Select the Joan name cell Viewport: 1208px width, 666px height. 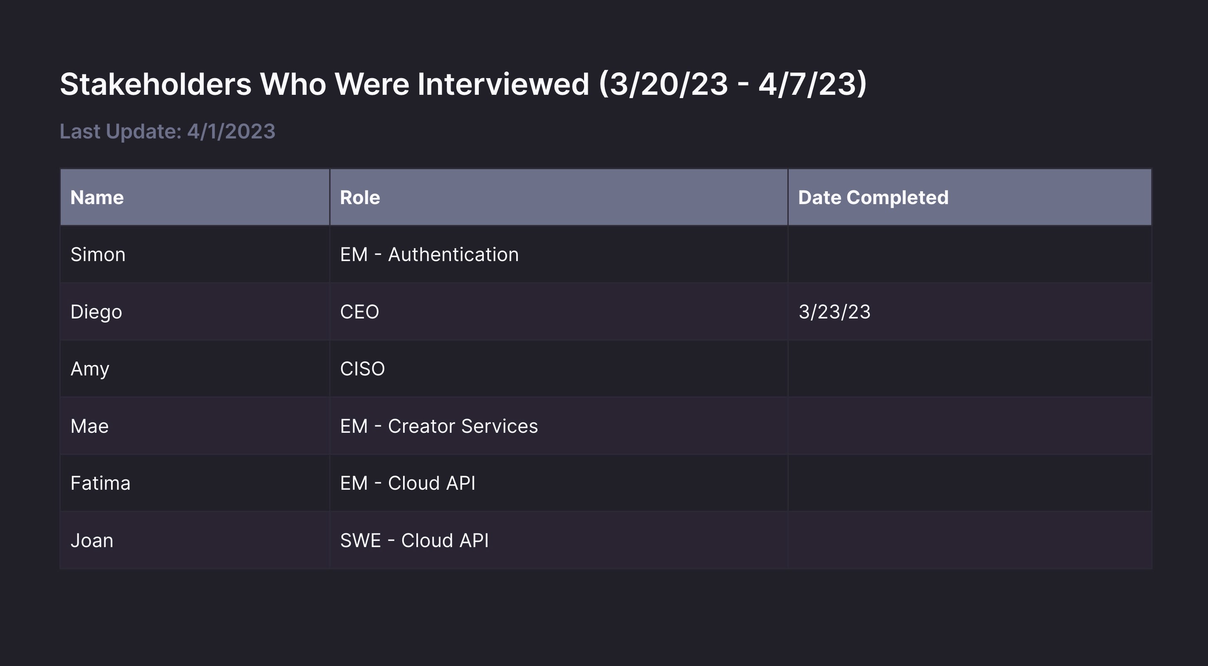pyautogui.click(x=195, y=540)
